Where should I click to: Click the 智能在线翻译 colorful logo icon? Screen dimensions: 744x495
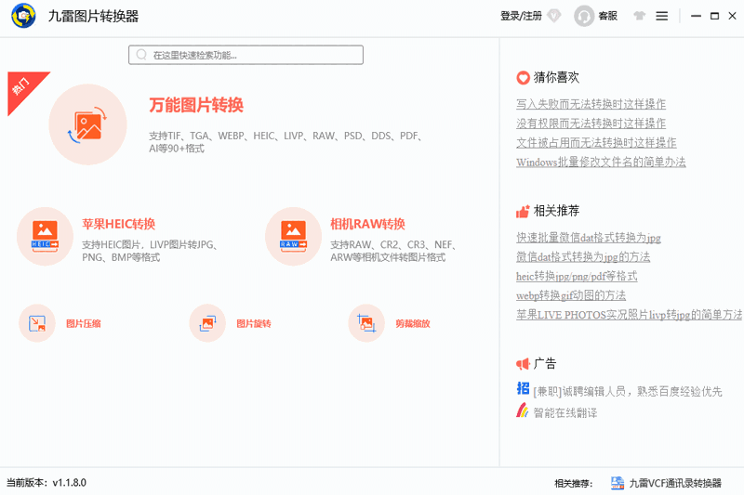[523, 410]
